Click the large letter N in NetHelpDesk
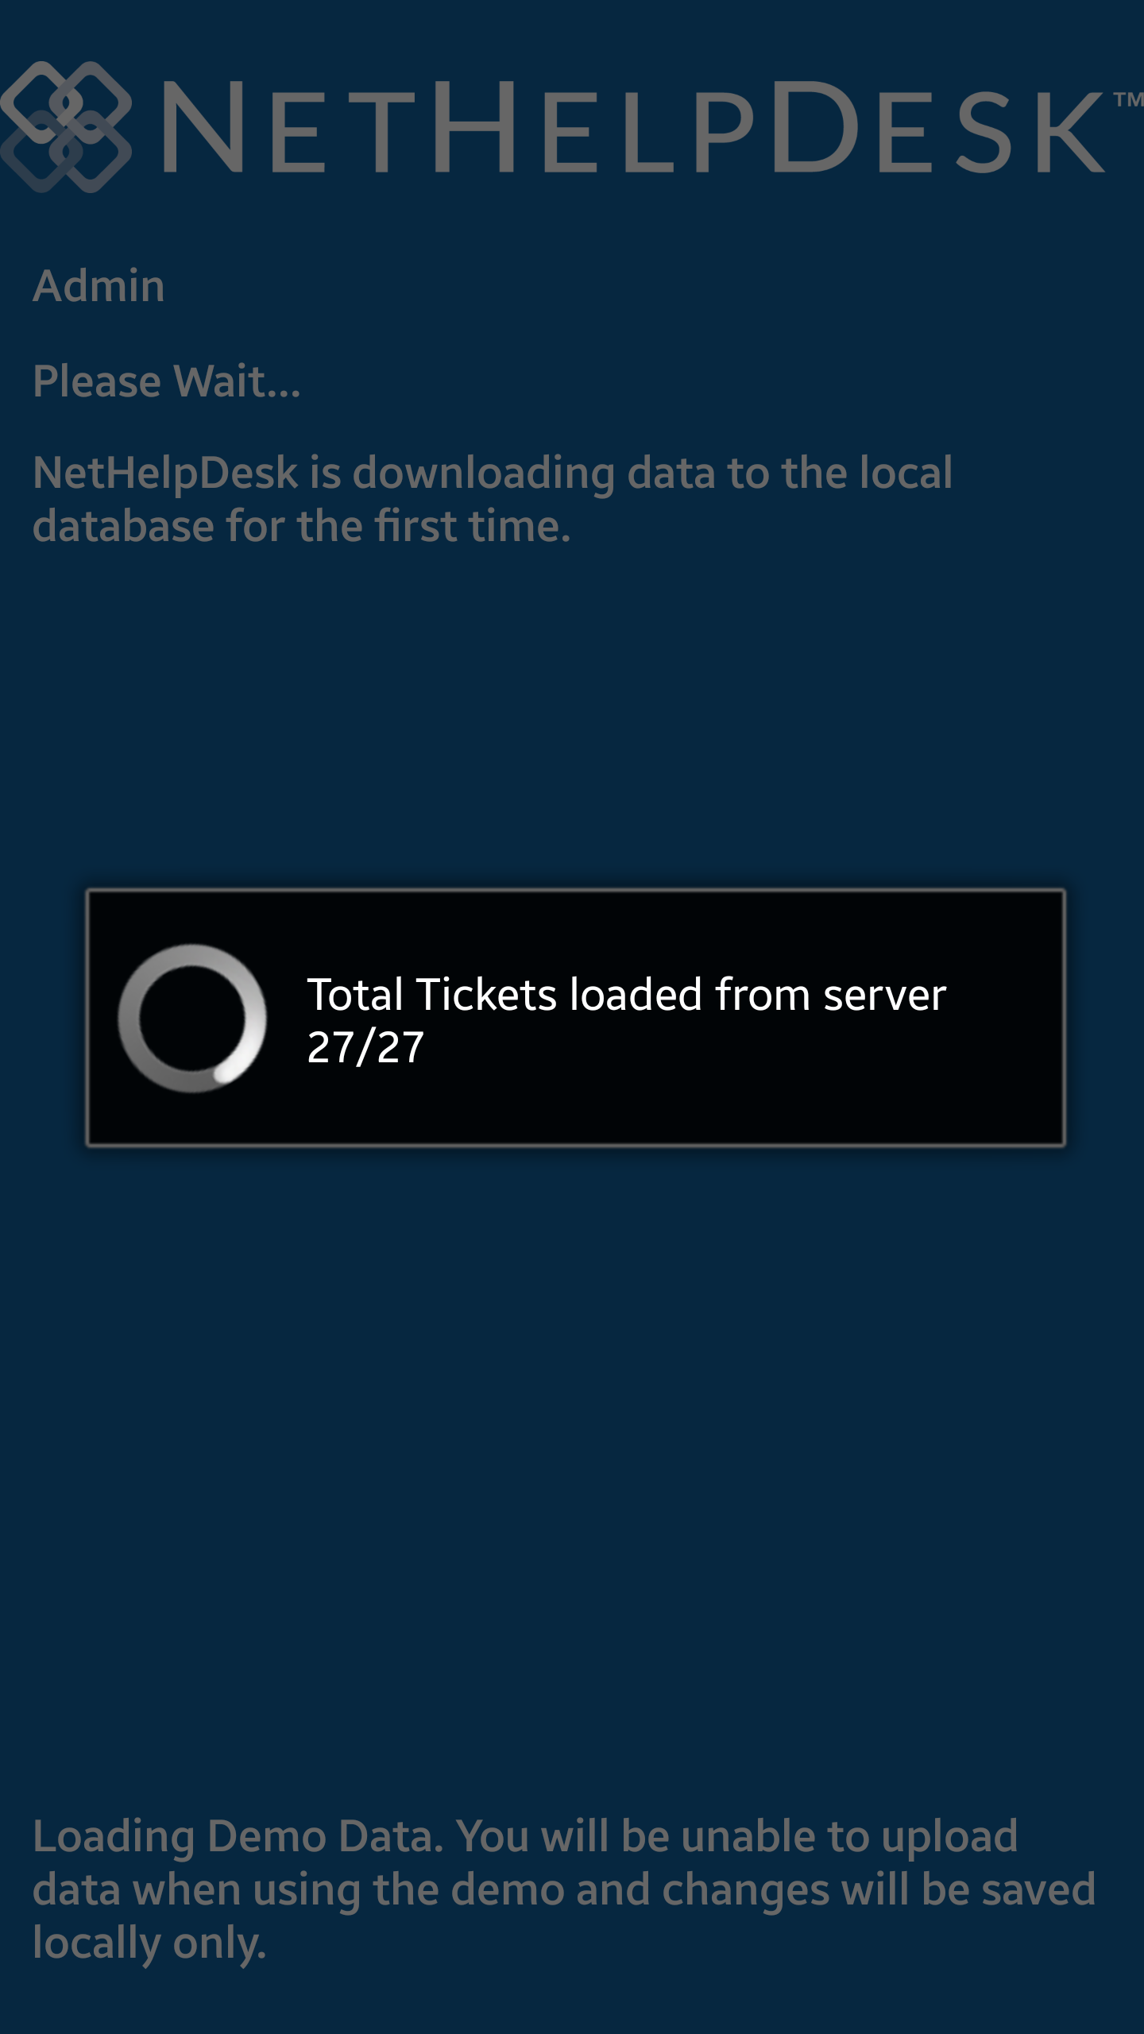The image size is (1144, 2034). [203, 127]
